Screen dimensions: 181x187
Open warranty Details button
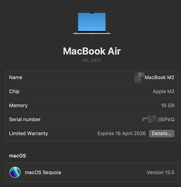pos(162,134)
